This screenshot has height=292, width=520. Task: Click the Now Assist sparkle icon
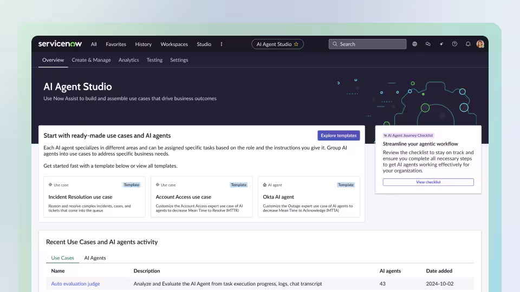coord(441,44)
